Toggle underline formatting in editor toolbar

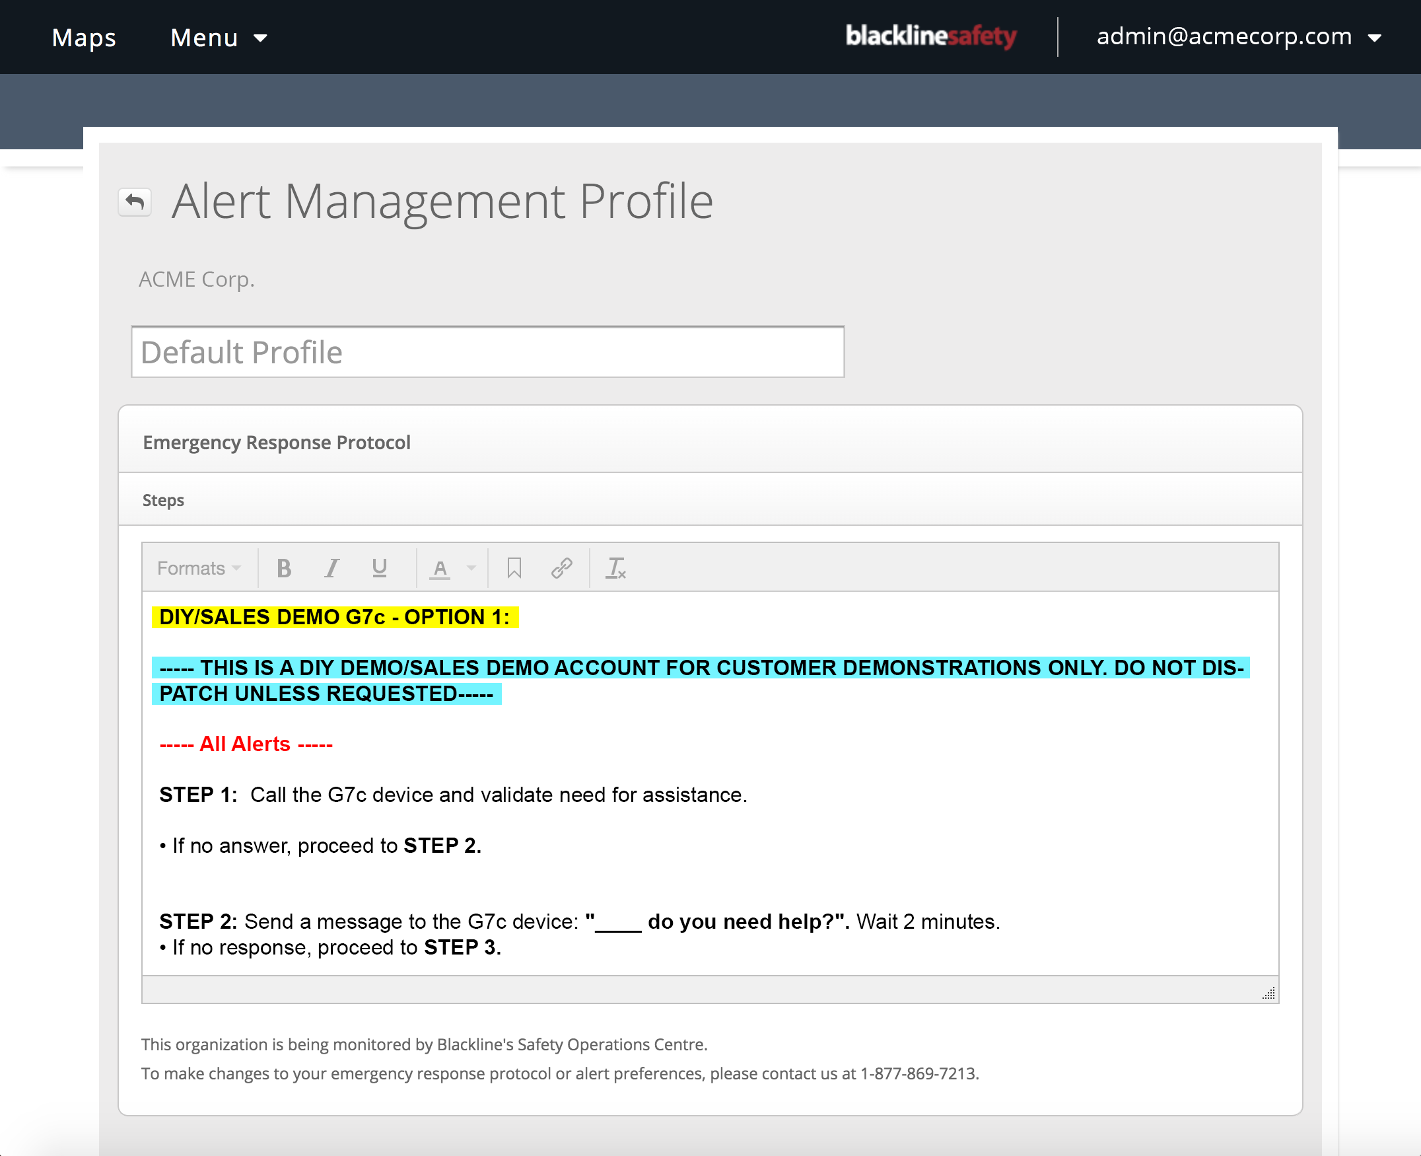[x=380, y=568]
